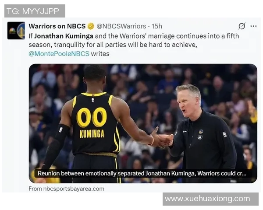Open the three-dots more options menu
Viewport: 263px width, 210px height.
click(253, 26)
